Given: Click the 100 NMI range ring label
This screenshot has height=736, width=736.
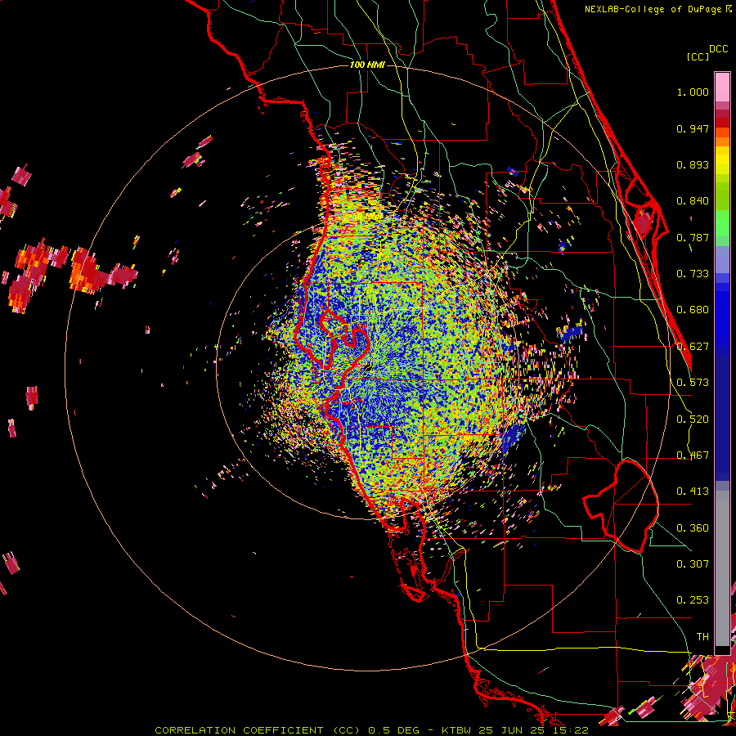Looking at the screenshot, I should point(367,65).
